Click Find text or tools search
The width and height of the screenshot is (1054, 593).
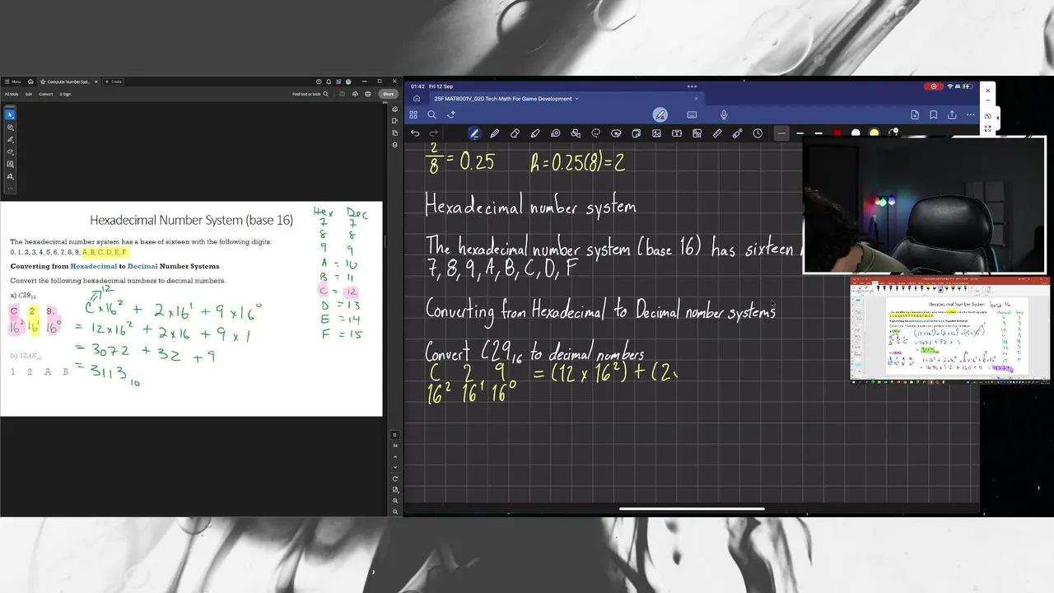point(310,94)
